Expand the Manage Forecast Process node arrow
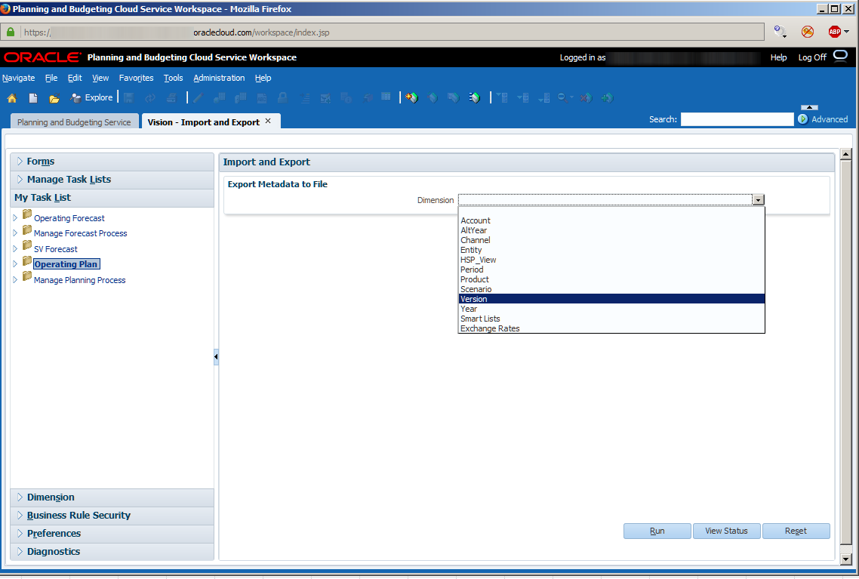Image resolution: width=859 pixels, height=579 pixels. [x=15, y=233]
